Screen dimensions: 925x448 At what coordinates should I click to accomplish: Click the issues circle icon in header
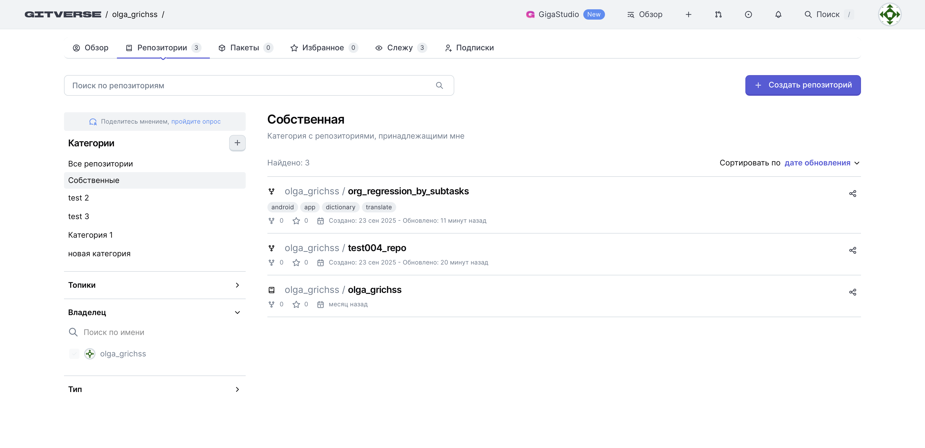(x=748, y=14)
